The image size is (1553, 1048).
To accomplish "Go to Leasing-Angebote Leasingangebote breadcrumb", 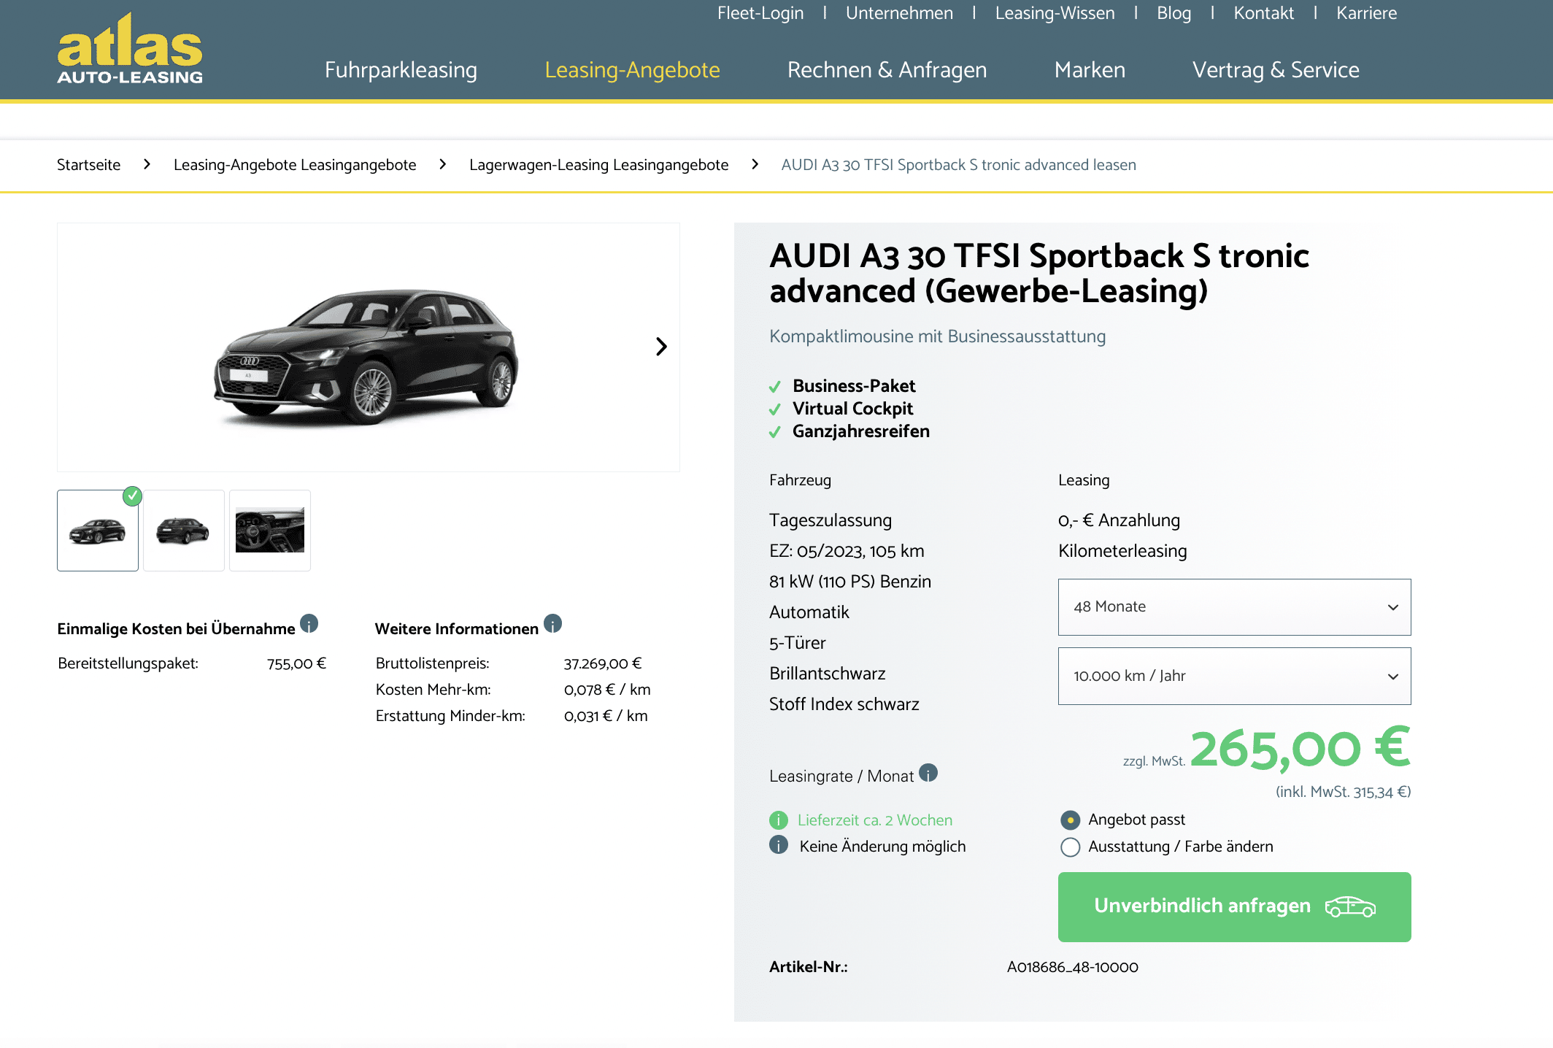I will pos(295,165).
